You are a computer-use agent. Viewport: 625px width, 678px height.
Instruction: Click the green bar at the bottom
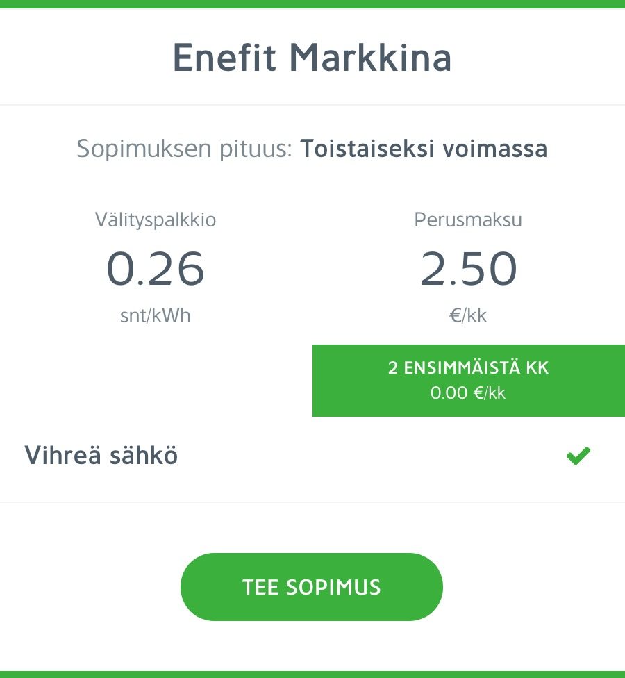pos(312,674)
